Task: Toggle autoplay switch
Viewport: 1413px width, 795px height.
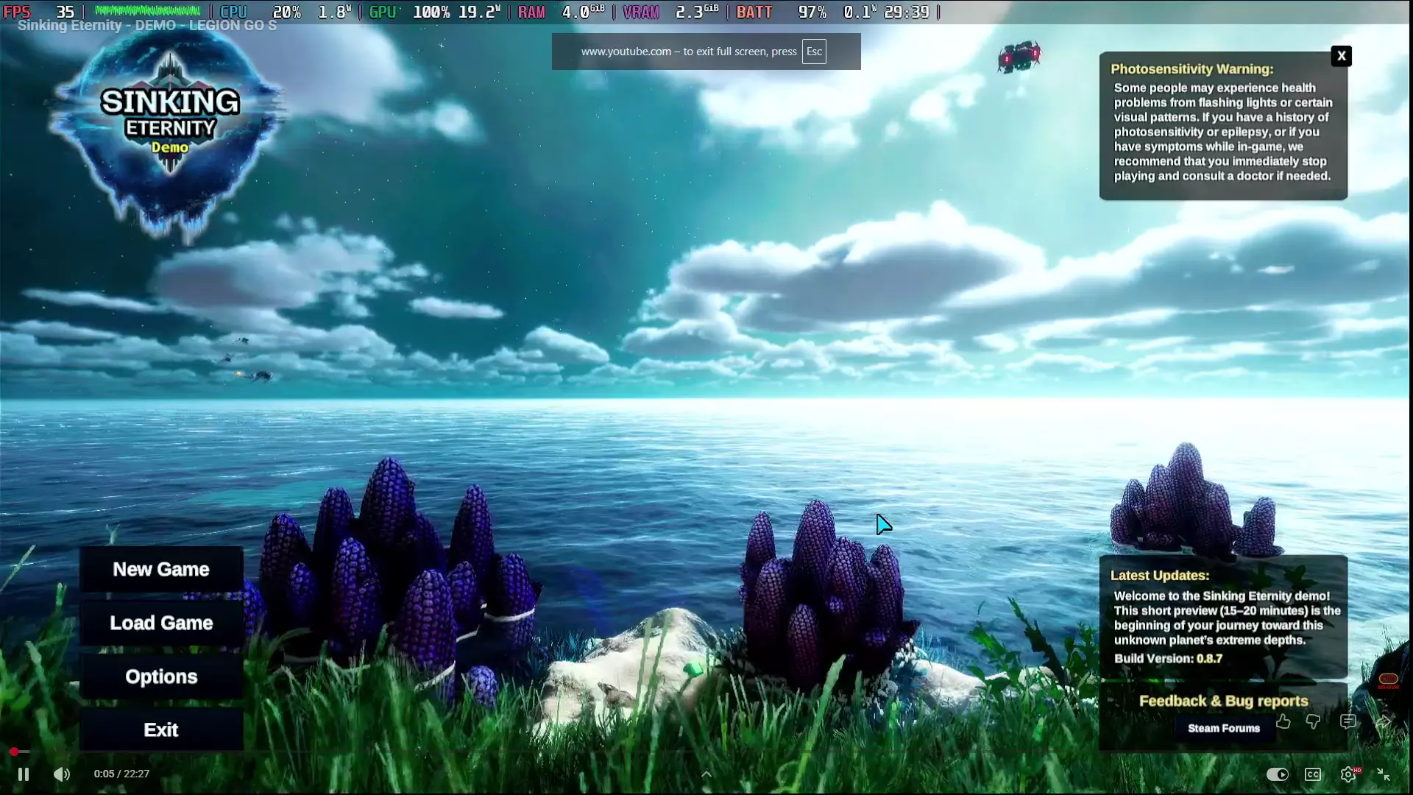Action: (x=1278, y=774)
